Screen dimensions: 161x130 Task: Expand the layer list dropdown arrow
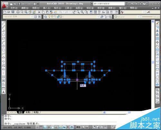tap(98, 17)
